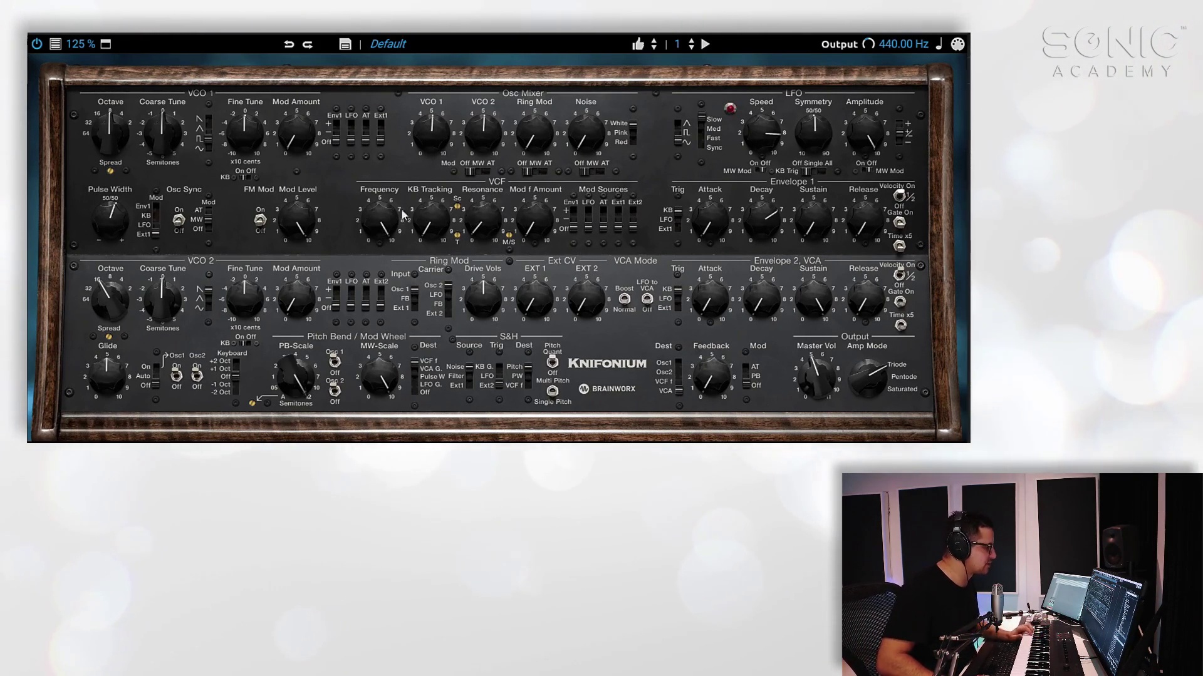This screenshot has width=1203, height=676.
Task: Click the Pitch Bend Dest selector slider
Action: (415, 376)
